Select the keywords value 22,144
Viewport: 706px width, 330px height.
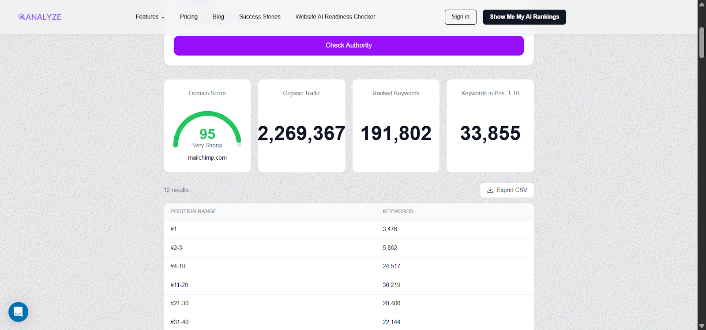coord(391,322)
